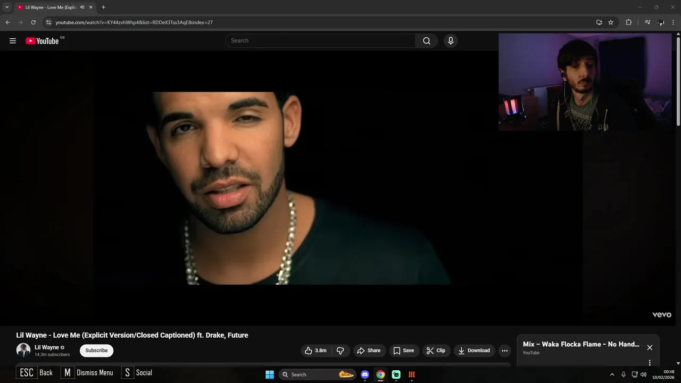Reload the page with the refresh icon
681x383 pixels.
[x=33, y=22]
